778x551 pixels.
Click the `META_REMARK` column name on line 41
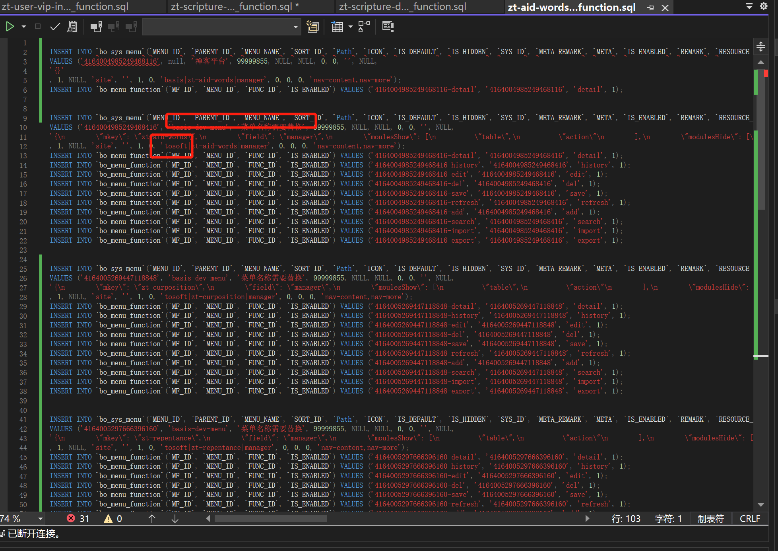(x=562, y=419)
